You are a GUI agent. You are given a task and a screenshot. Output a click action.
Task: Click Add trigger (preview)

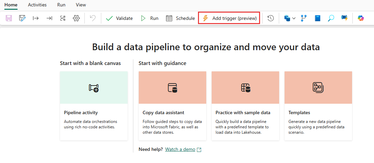point(229,18)
